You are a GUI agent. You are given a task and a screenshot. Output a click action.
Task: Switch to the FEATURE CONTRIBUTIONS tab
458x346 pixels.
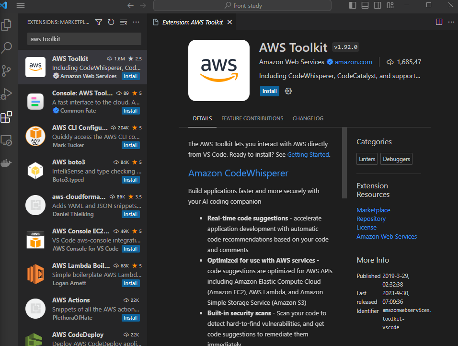click(252, 118)
